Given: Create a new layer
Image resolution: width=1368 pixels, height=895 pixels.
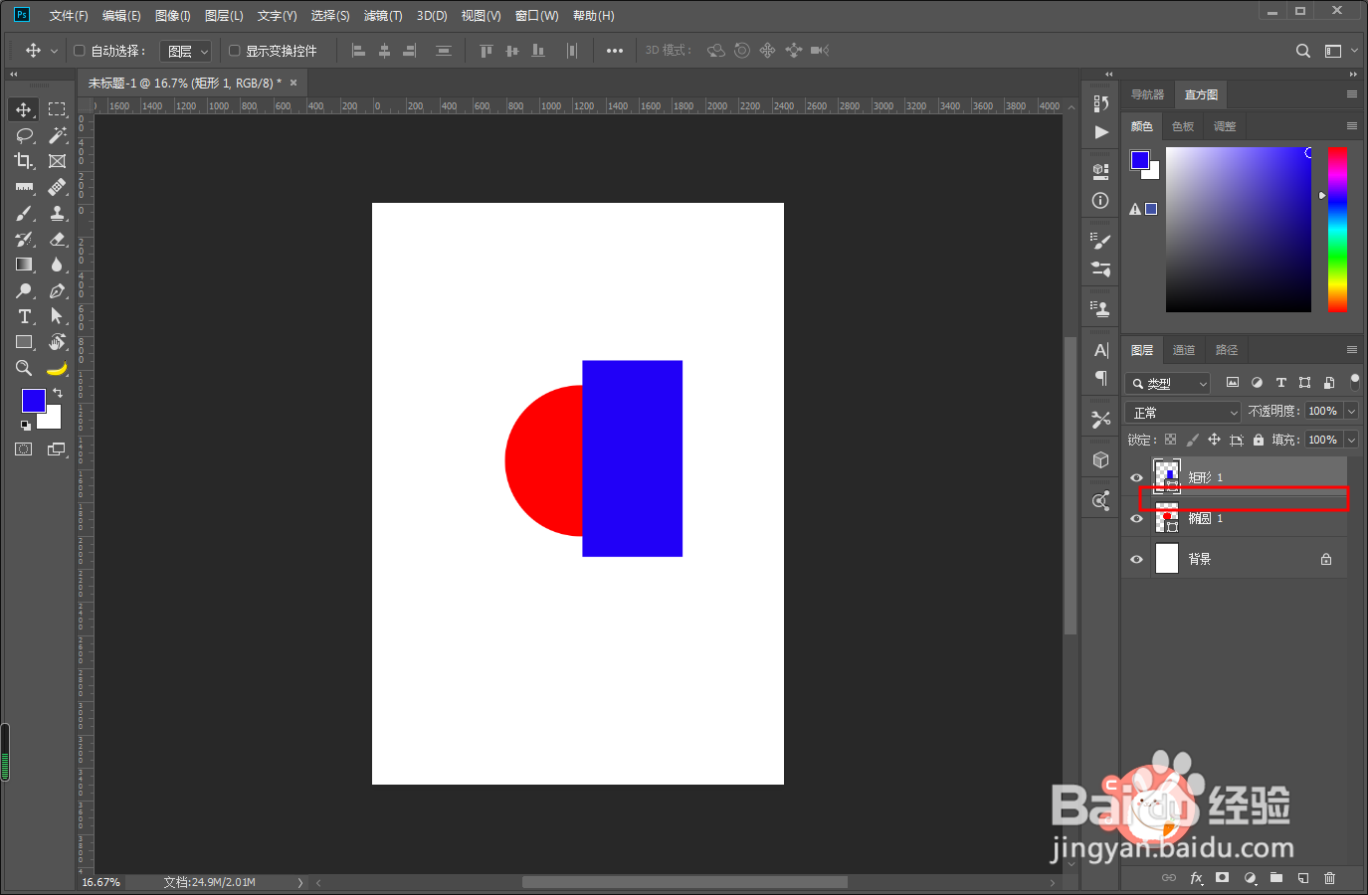Looking at the screenshot, I should (1302, 878).
